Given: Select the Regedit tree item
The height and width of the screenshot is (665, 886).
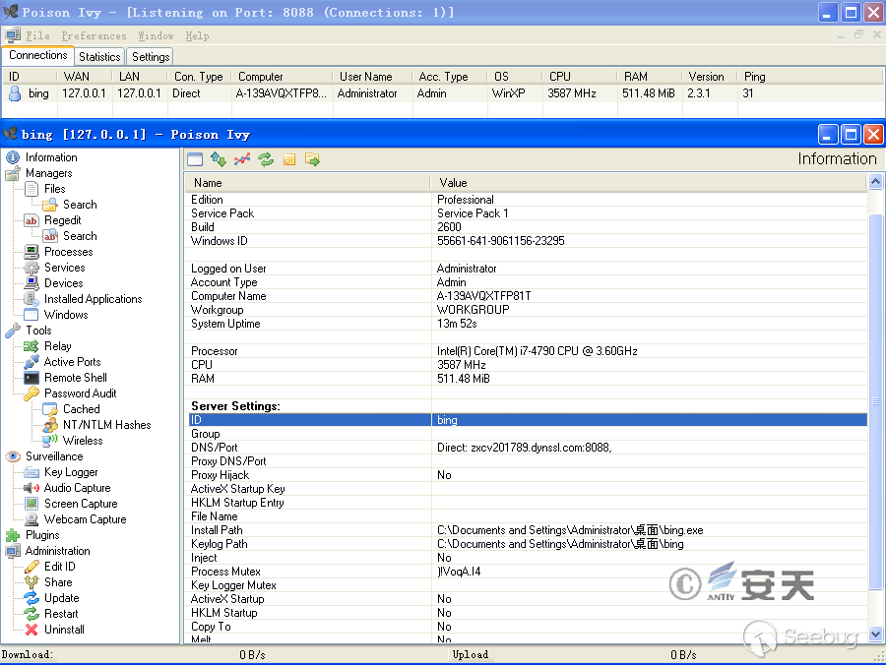Looking at the screenshot, I should coord(62,220).
